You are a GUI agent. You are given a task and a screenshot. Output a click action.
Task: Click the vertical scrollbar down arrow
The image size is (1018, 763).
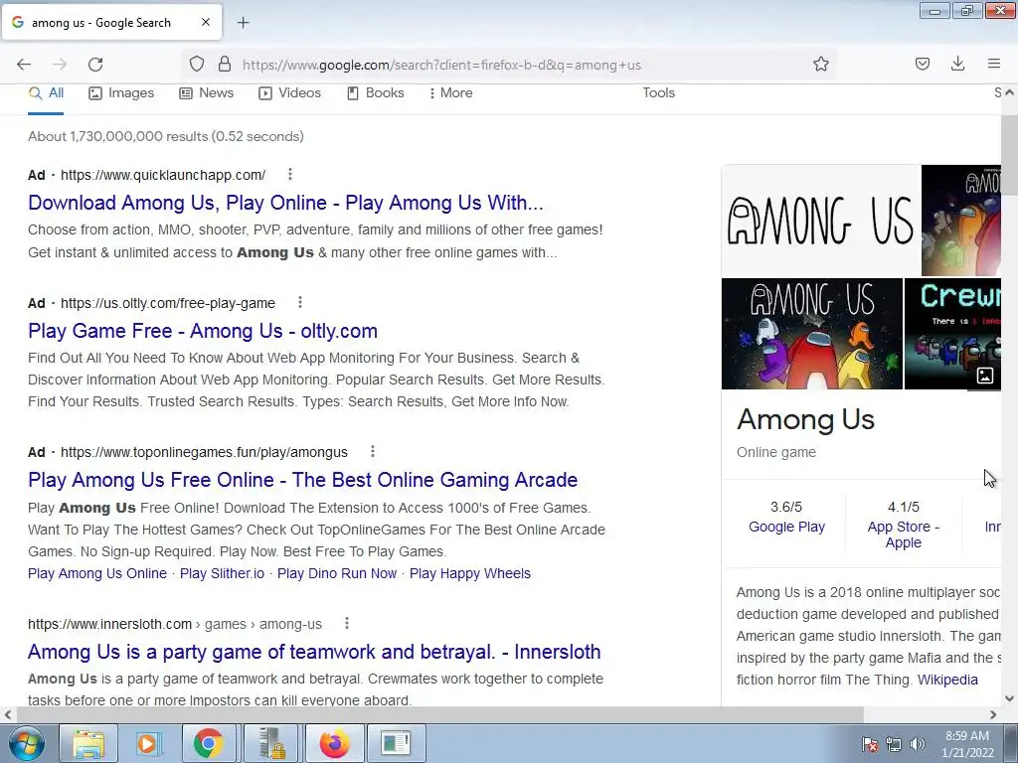[x=1009, y=698]
